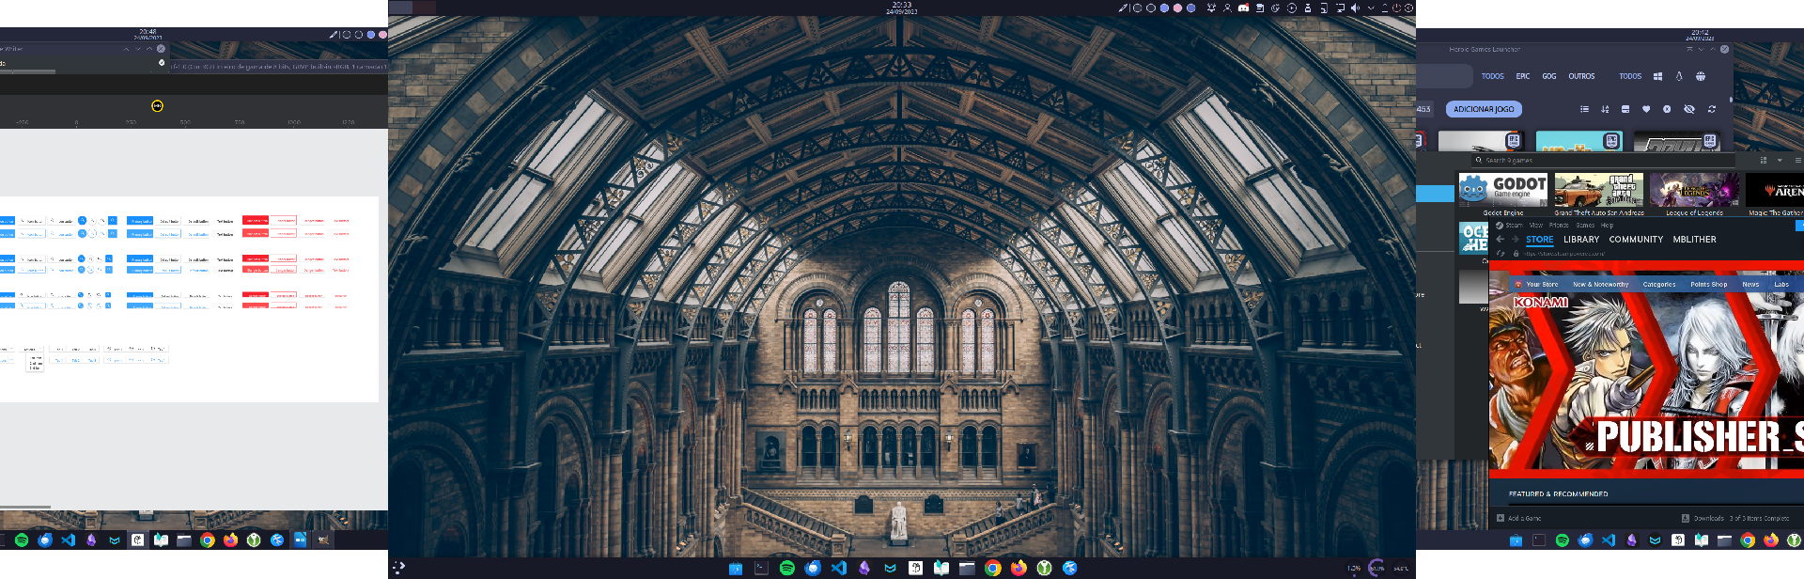
Task: Open the LIBRARY tab in Steam
Action: (x=1581, y=240)
